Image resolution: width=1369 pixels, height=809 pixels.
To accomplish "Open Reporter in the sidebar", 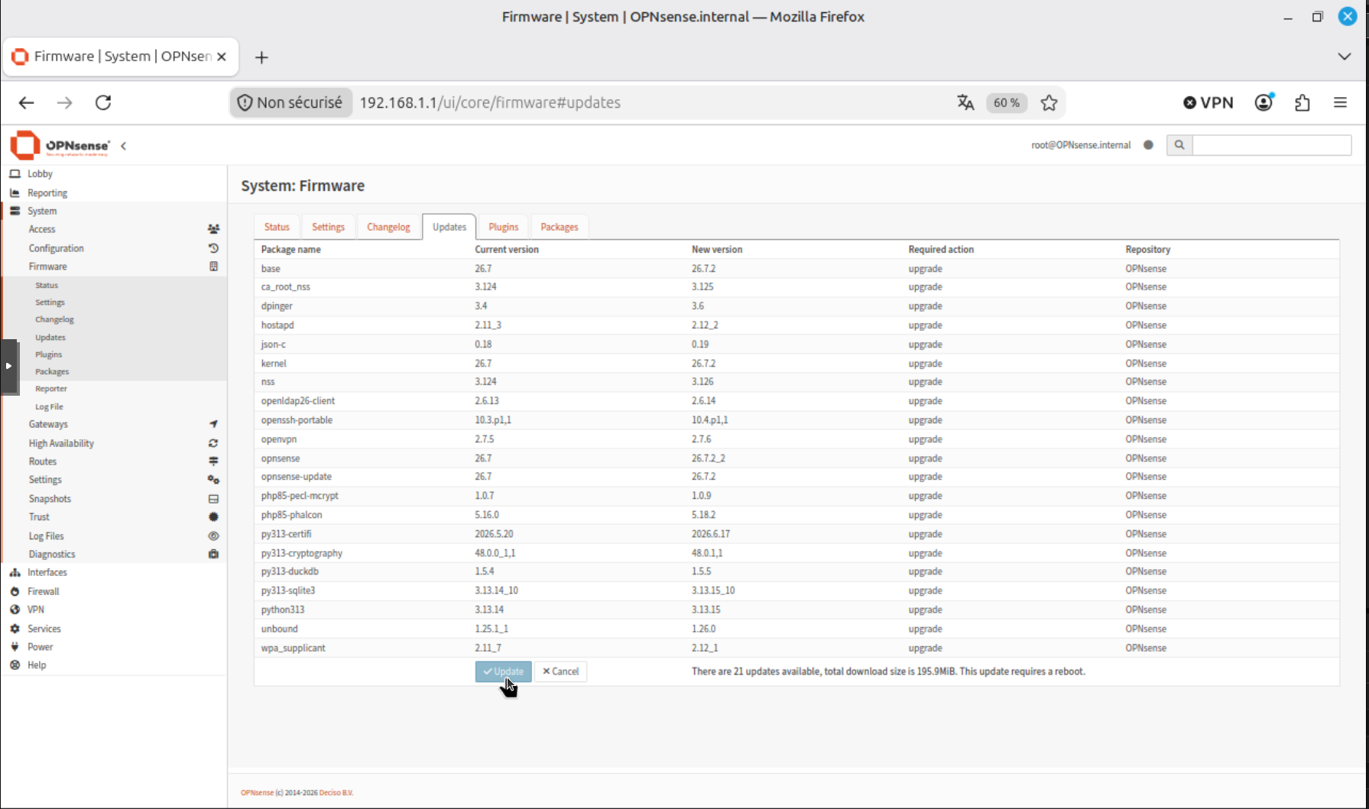I will 51,389.
